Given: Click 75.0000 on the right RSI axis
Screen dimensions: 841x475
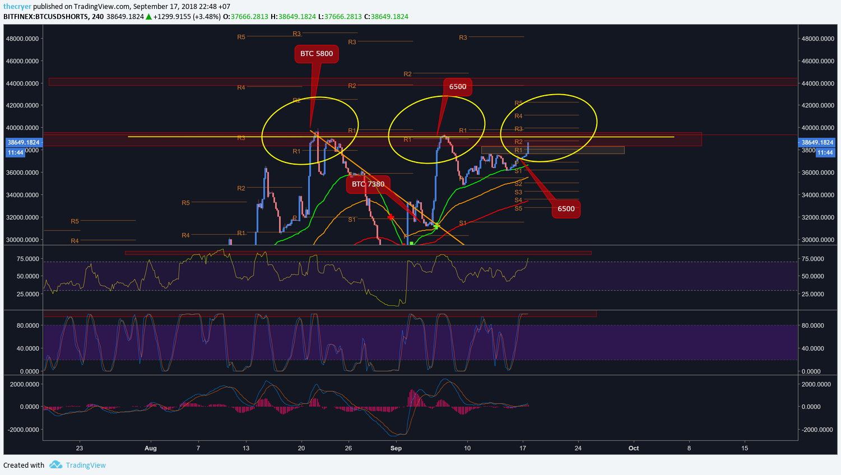Looking at the screenshot, I should pyautogui.click(x=812, y=259).
